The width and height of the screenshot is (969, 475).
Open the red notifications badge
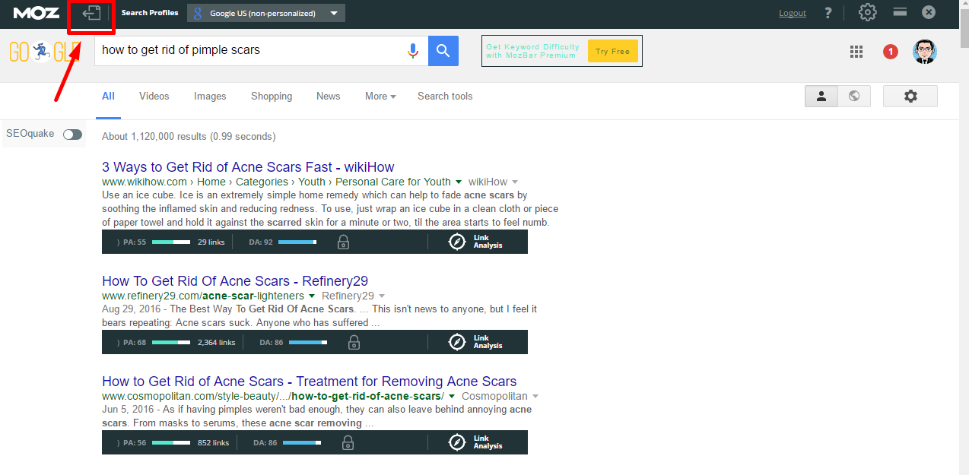click(890, 52)
